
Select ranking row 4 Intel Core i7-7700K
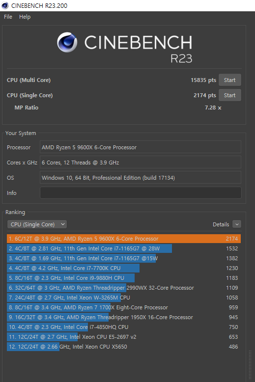point(124,268)
